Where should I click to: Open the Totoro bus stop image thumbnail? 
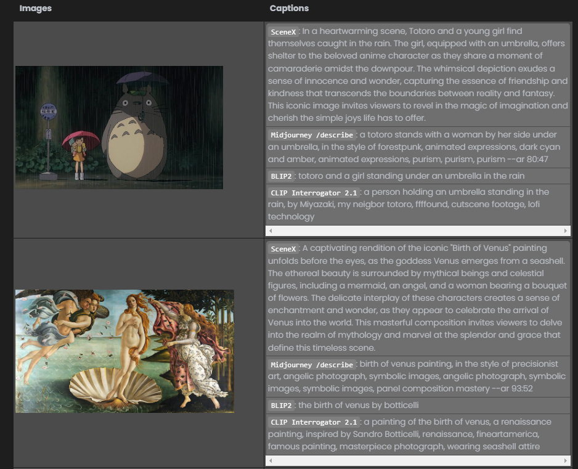(119, 128)
